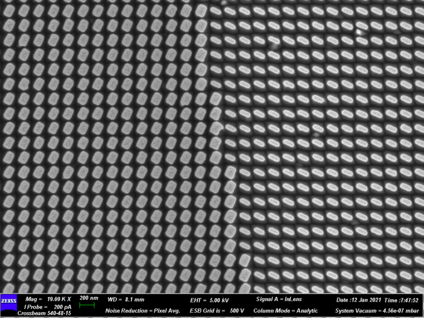Click the 'EHT = 5.00 kV' value
Viewport: 424px width, 318px height.
pos(209,300)
